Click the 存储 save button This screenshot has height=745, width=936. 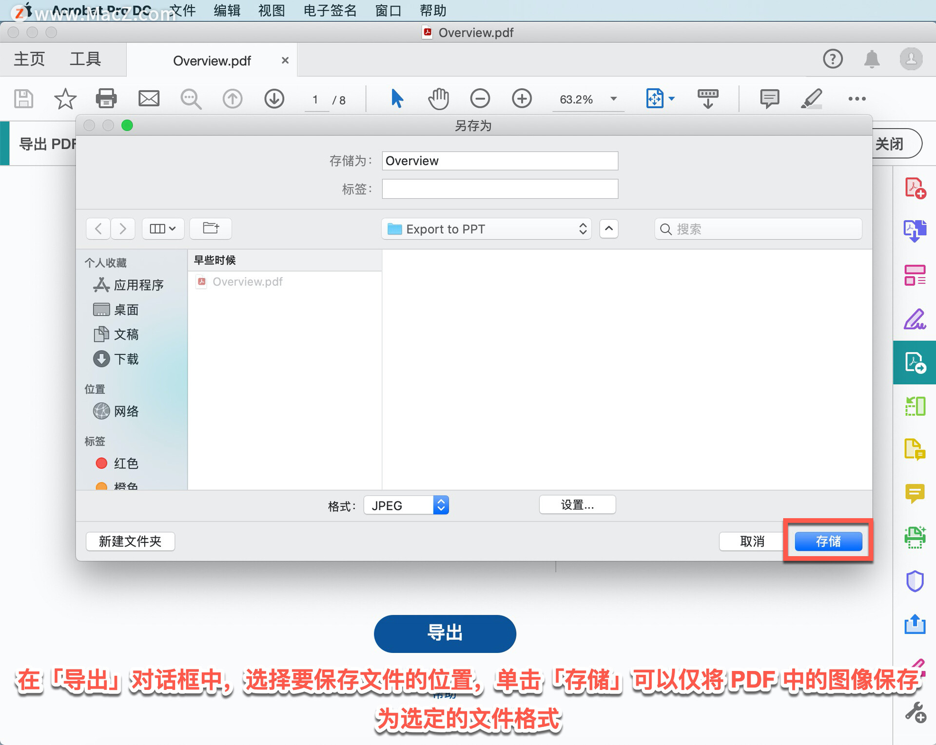[828, 541]
